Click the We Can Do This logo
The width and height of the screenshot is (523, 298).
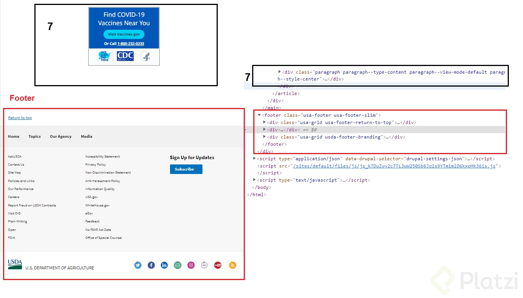click(x=104, y=56)
